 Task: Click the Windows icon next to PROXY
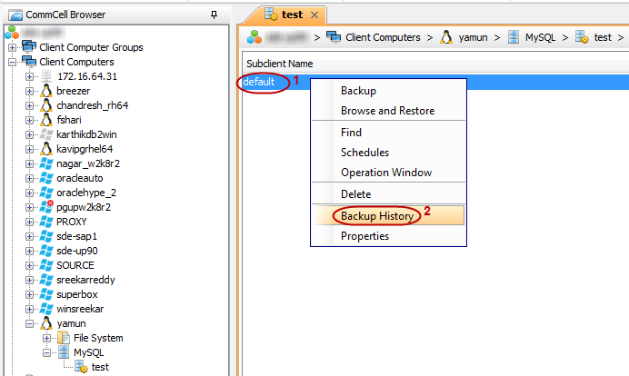(x=46, y=222)
